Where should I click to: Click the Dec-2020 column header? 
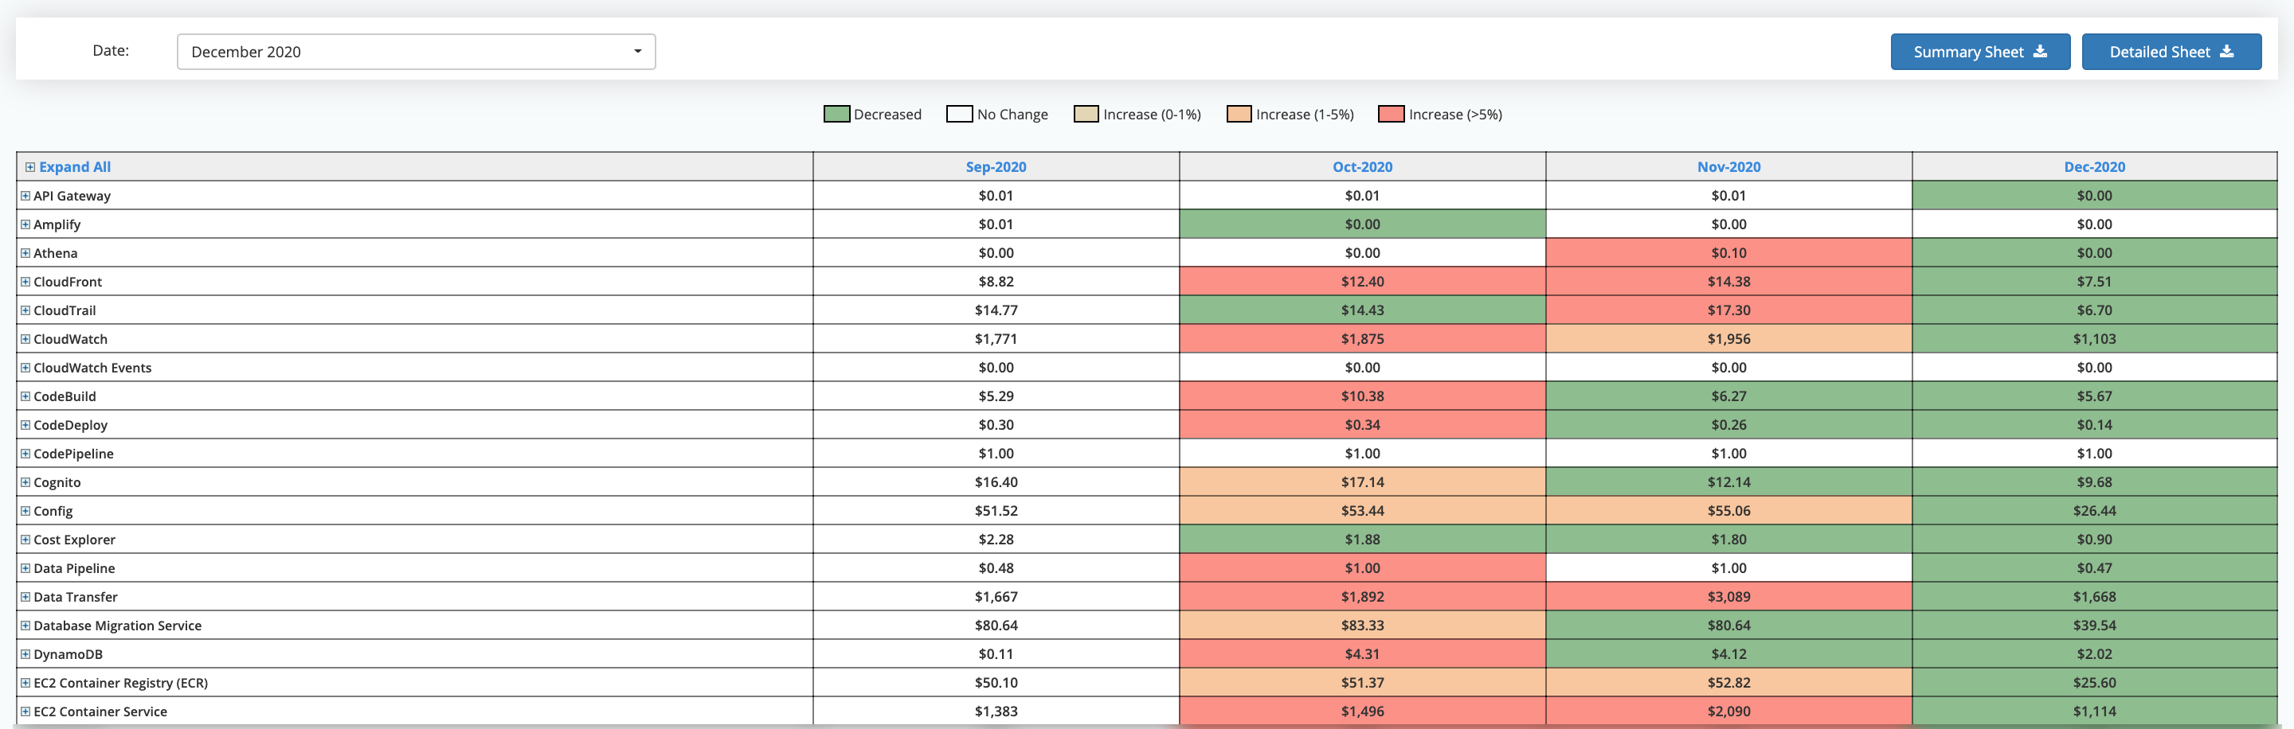point(2095,166)
